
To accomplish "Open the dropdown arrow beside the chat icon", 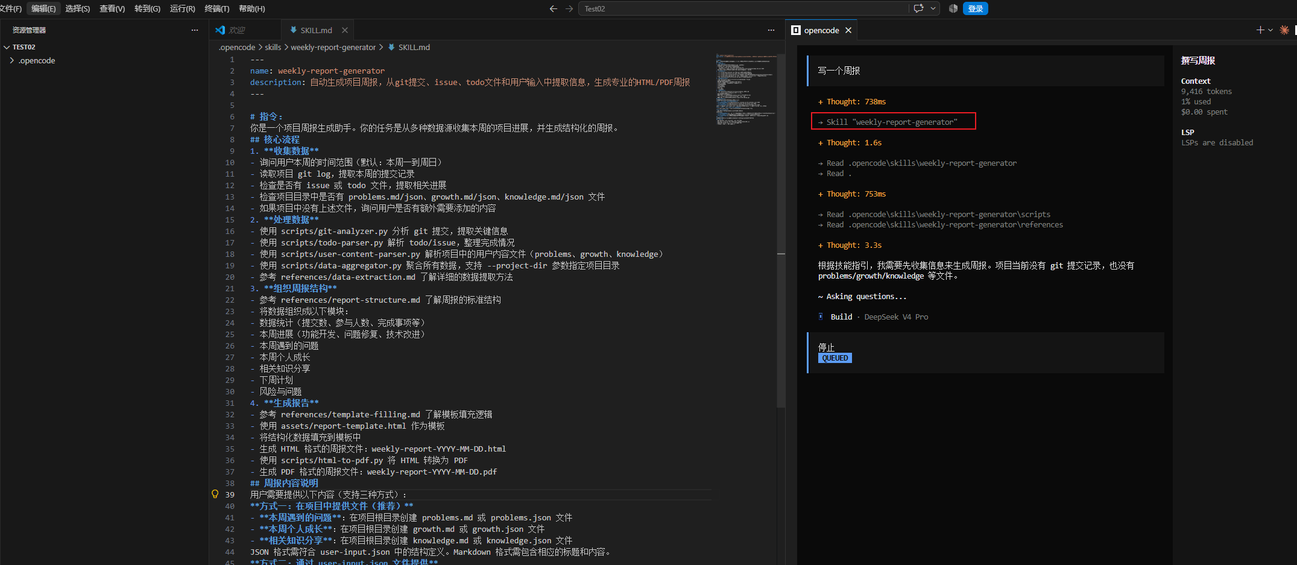I will tap(933, 8).
